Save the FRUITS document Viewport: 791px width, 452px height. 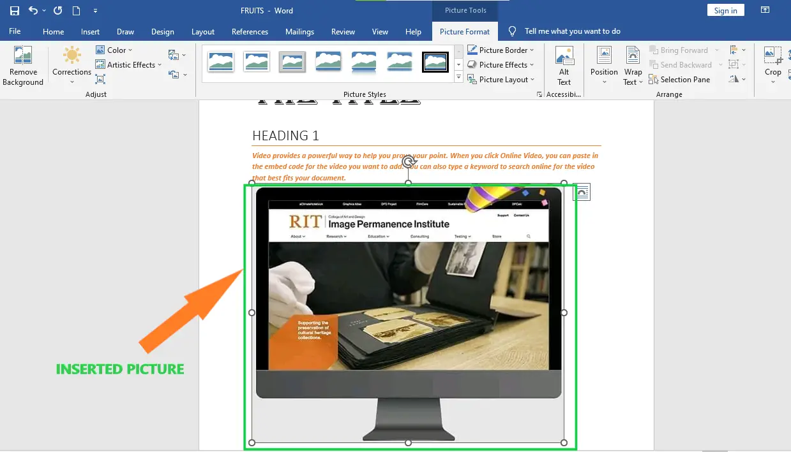[x=14, y=10]
